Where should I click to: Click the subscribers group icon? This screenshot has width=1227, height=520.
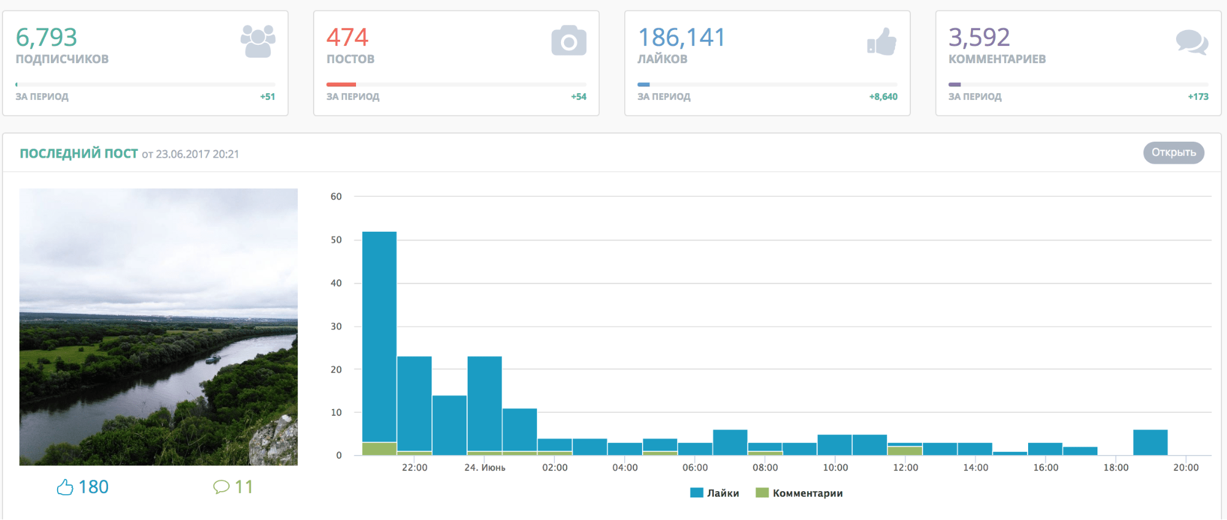pyautogui.click(x=258, y=41)
